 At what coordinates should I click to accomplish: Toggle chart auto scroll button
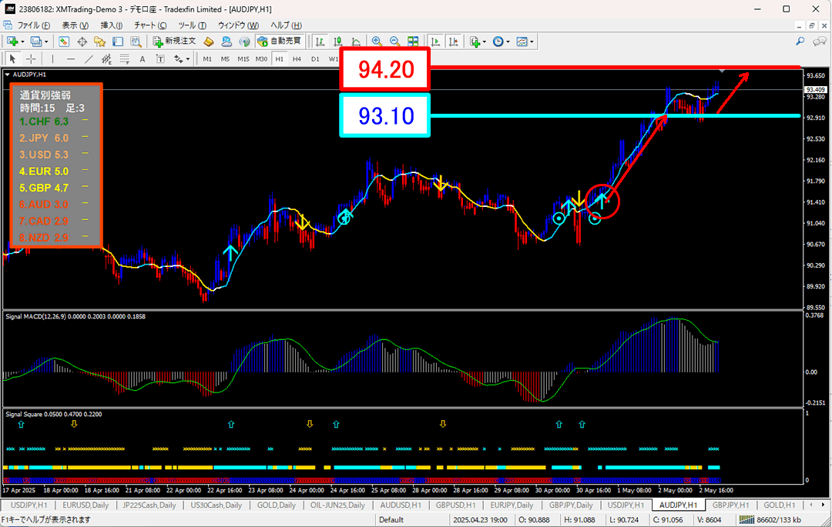435,42
